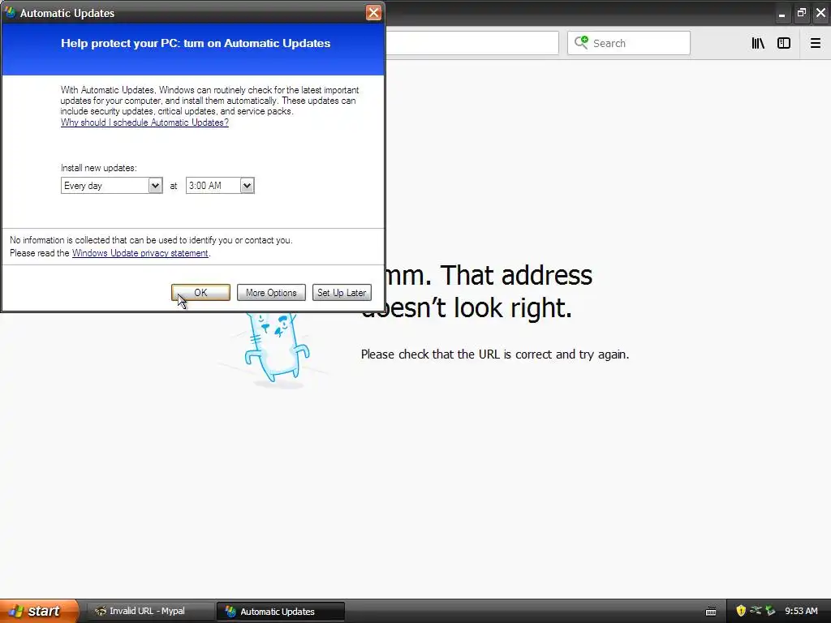This screenshot has height=623, width=831.
Task: Click the yellow security shield tray icon
Action: [741, 611]
